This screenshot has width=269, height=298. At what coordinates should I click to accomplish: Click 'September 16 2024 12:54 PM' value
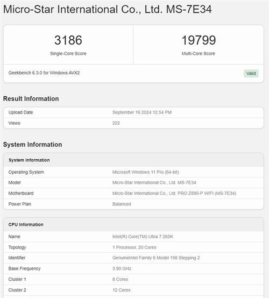(x=142, y=112)
